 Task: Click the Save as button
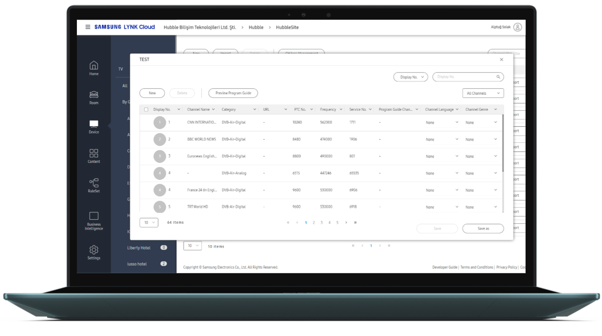(483, 228)
